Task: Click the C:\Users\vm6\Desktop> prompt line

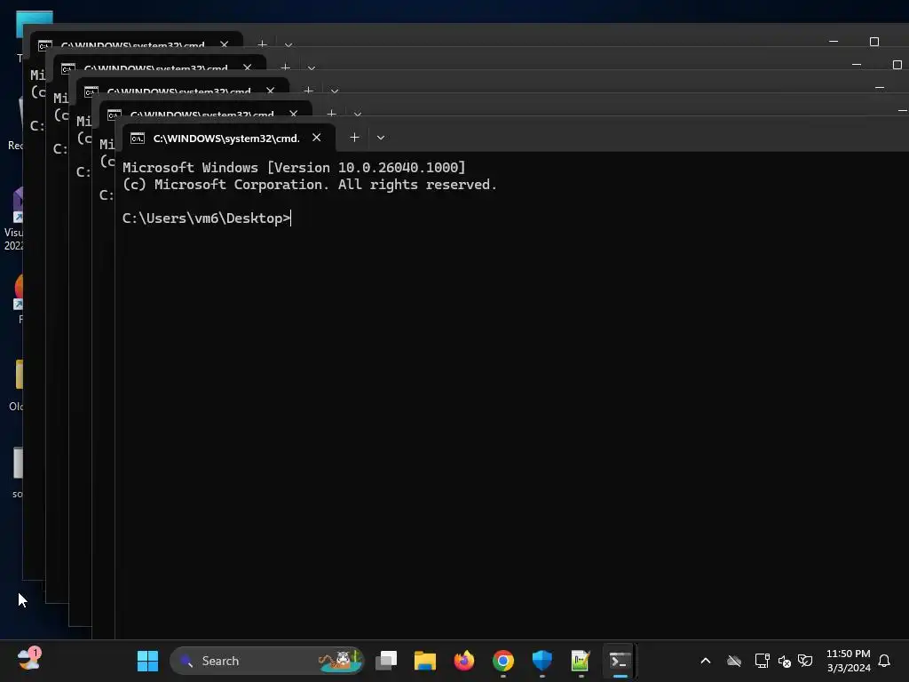Action: coord(206,218)
